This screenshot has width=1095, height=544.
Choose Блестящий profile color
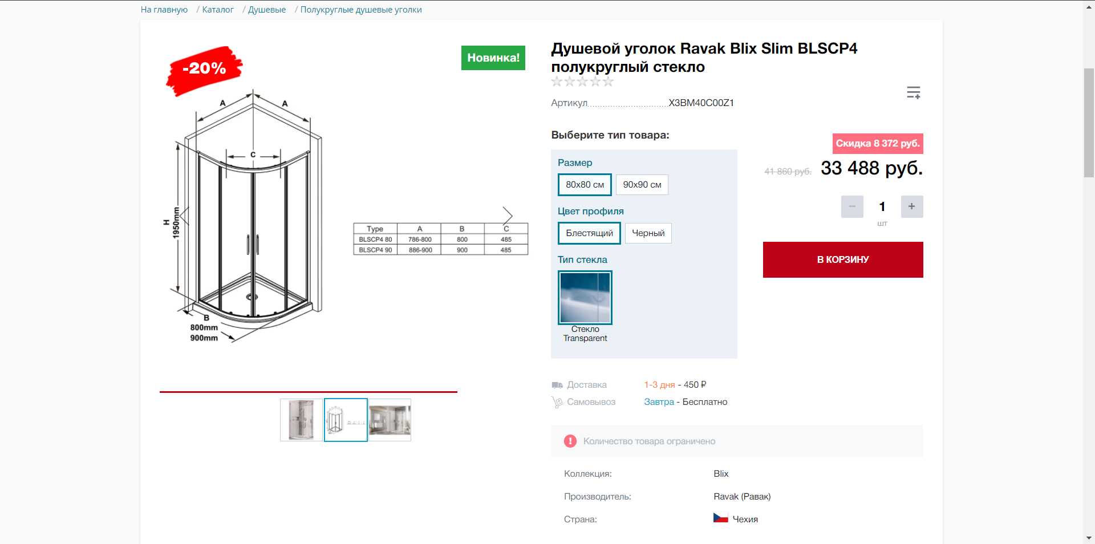coord(589,233)
